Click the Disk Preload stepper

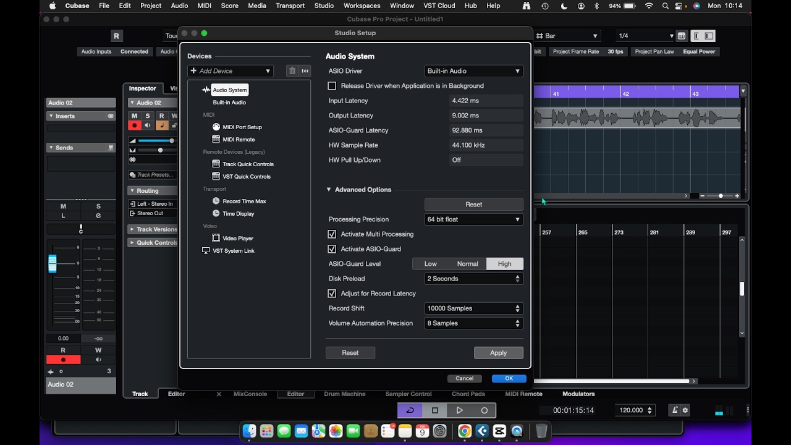[518, 279]
